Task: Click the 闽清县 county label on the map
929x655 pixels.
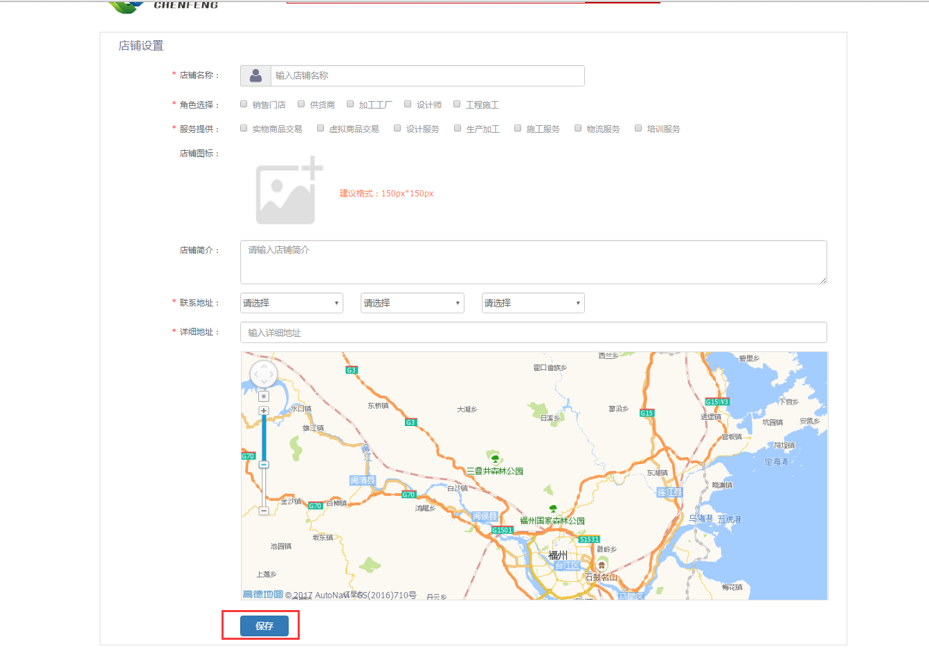Action: 363,481
